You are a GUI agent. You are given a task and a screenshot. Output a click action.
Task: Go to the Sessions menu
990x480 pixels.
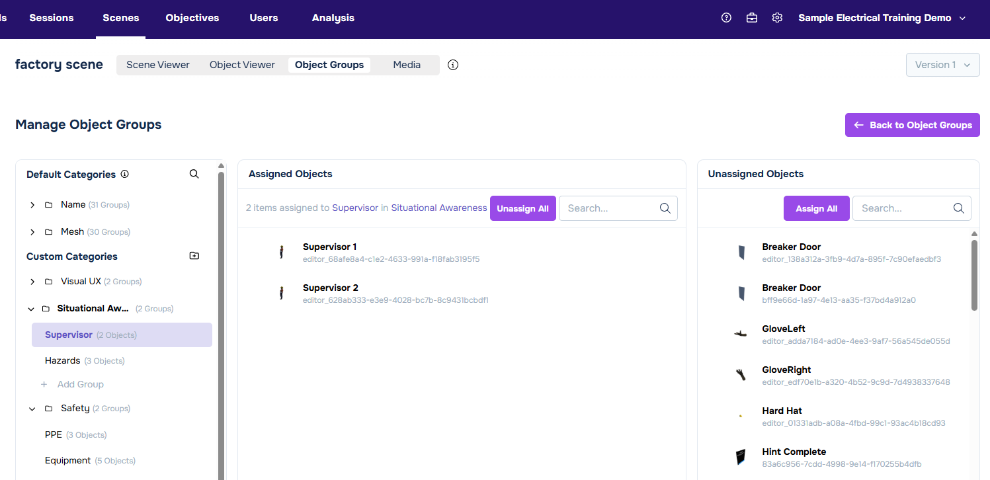click(52, 18)
